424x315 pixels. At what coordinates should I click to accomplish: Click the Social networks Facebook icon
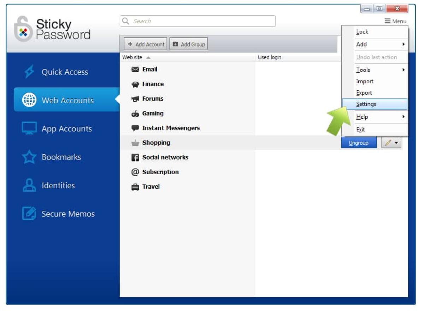point(135,157)
